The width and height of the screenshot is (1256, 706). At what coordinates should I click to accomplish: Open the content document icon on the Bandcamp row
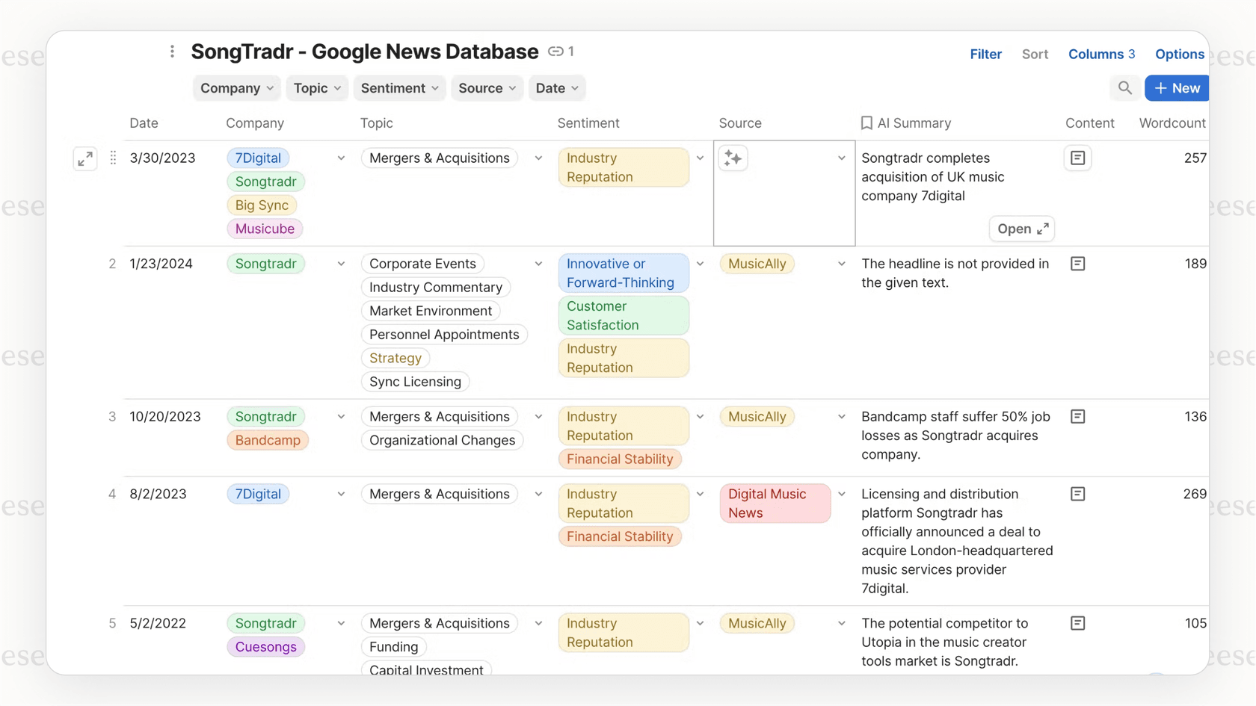click(x=1077, y=416)
